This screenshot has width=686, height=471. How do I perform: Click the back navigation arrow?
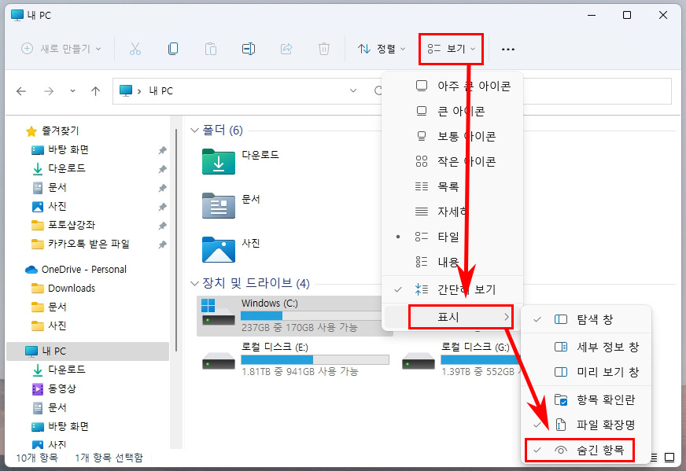pos(20,91)
